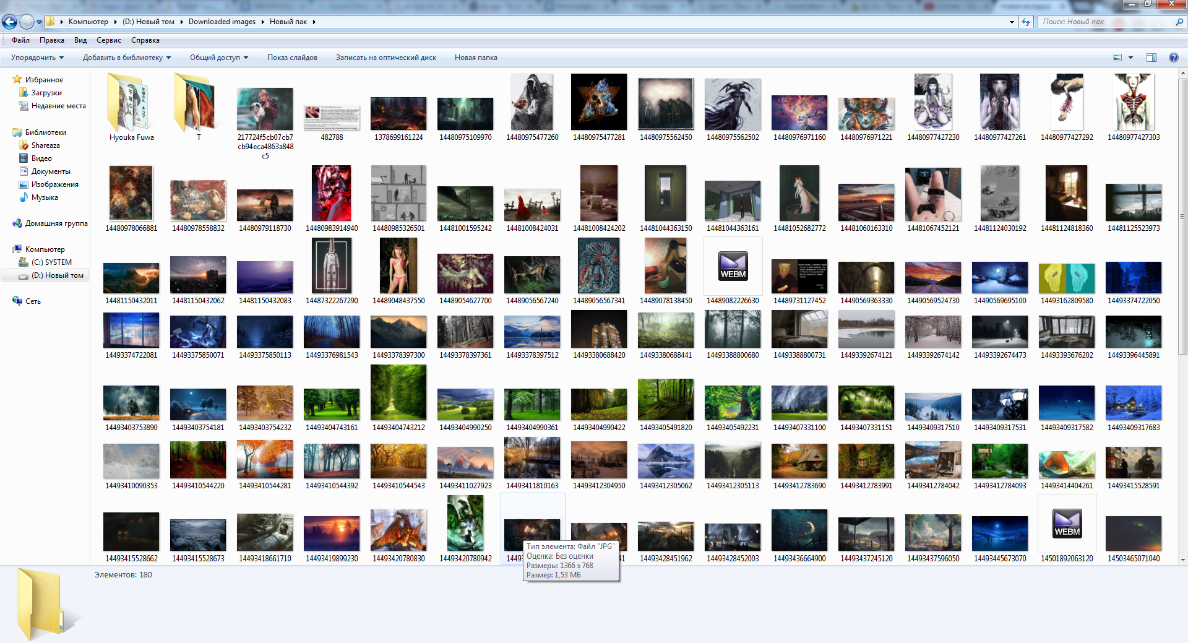Select skull star image 14480975477281
Image resolution: width=1188 pixels, height=643 pixels.
click(x=599, y=102)
